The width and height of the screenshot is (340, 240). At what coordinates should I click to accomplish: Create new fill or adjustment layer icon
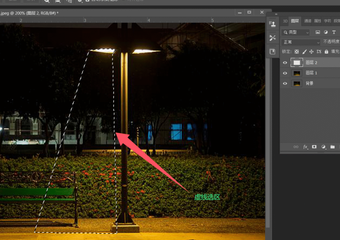point(323,147)
